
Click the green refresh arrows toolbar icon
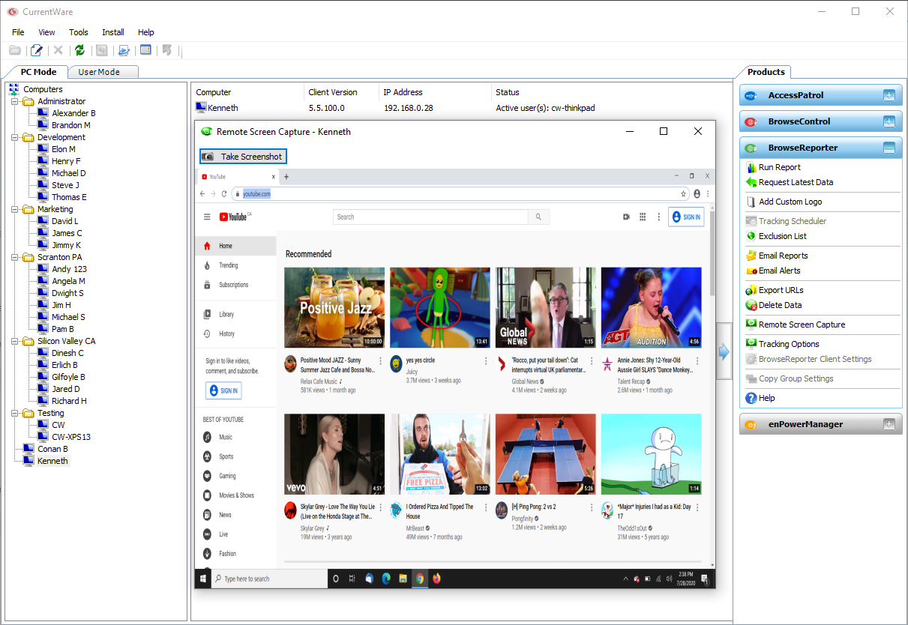click(79, 50)
